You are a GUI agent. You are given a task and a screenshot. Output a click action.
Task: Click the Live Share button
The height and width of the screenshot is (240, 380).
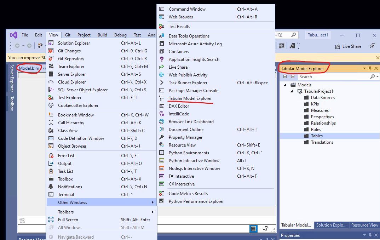click(x=348, y=46)
